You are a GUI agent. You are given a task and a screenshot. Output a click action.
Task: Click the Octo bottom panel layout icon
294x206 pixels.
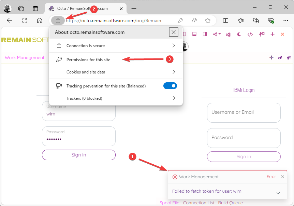click(194, 34)
